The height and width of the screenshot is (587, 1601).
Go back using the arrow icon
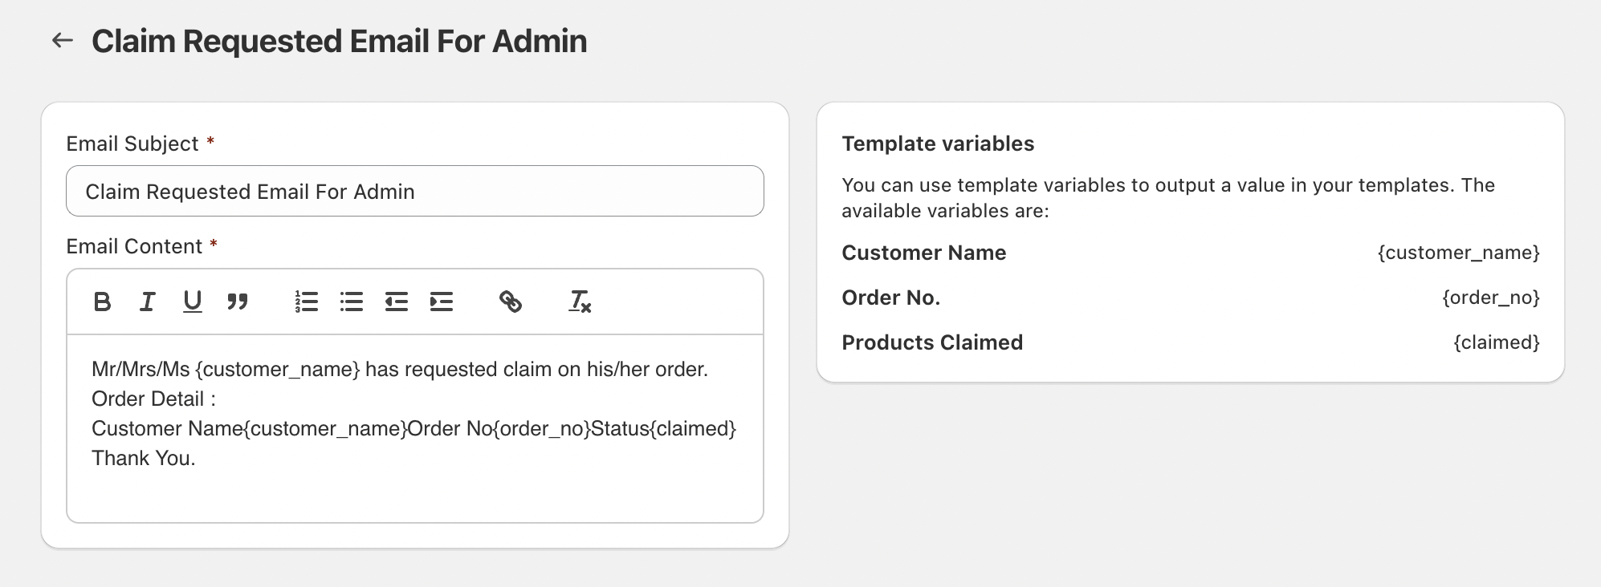62,40
